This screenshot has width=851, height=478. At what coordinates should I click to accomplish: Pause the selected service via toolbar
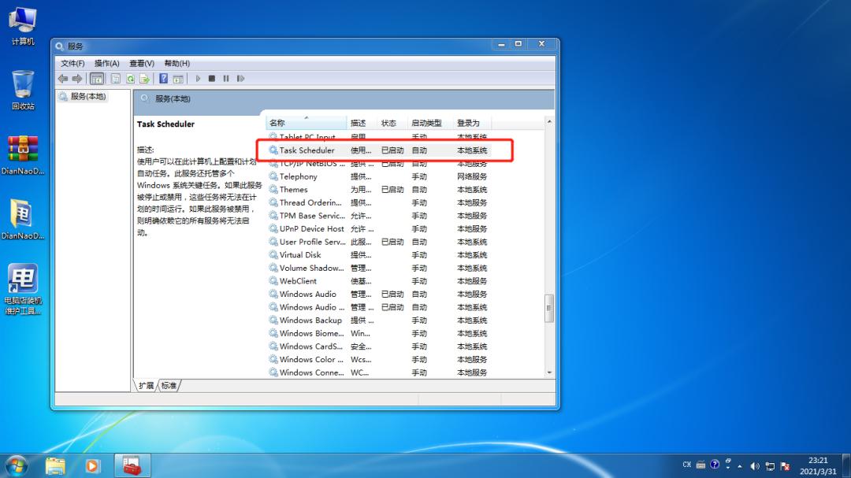pyautogui.click(x=225, y=78)
